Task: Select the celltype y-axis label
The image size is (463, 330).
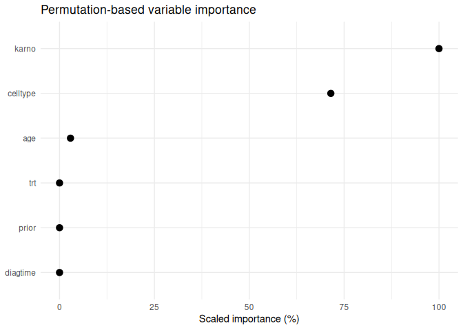Action: [21, 93]
